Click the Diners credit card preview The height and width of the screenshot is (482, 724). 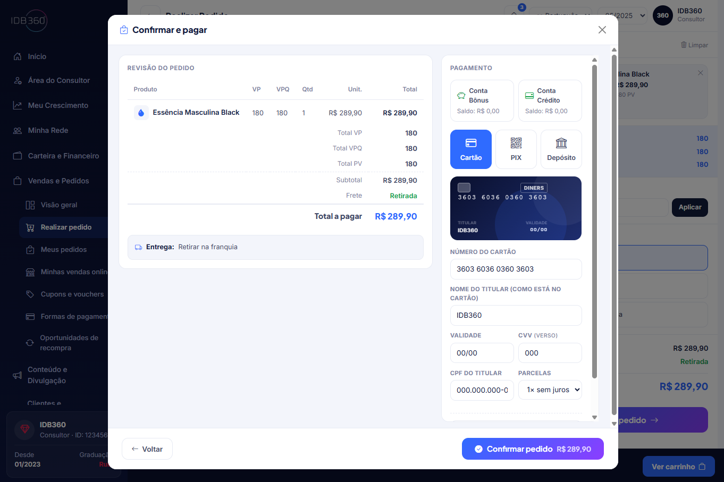[x=516, y=208]
